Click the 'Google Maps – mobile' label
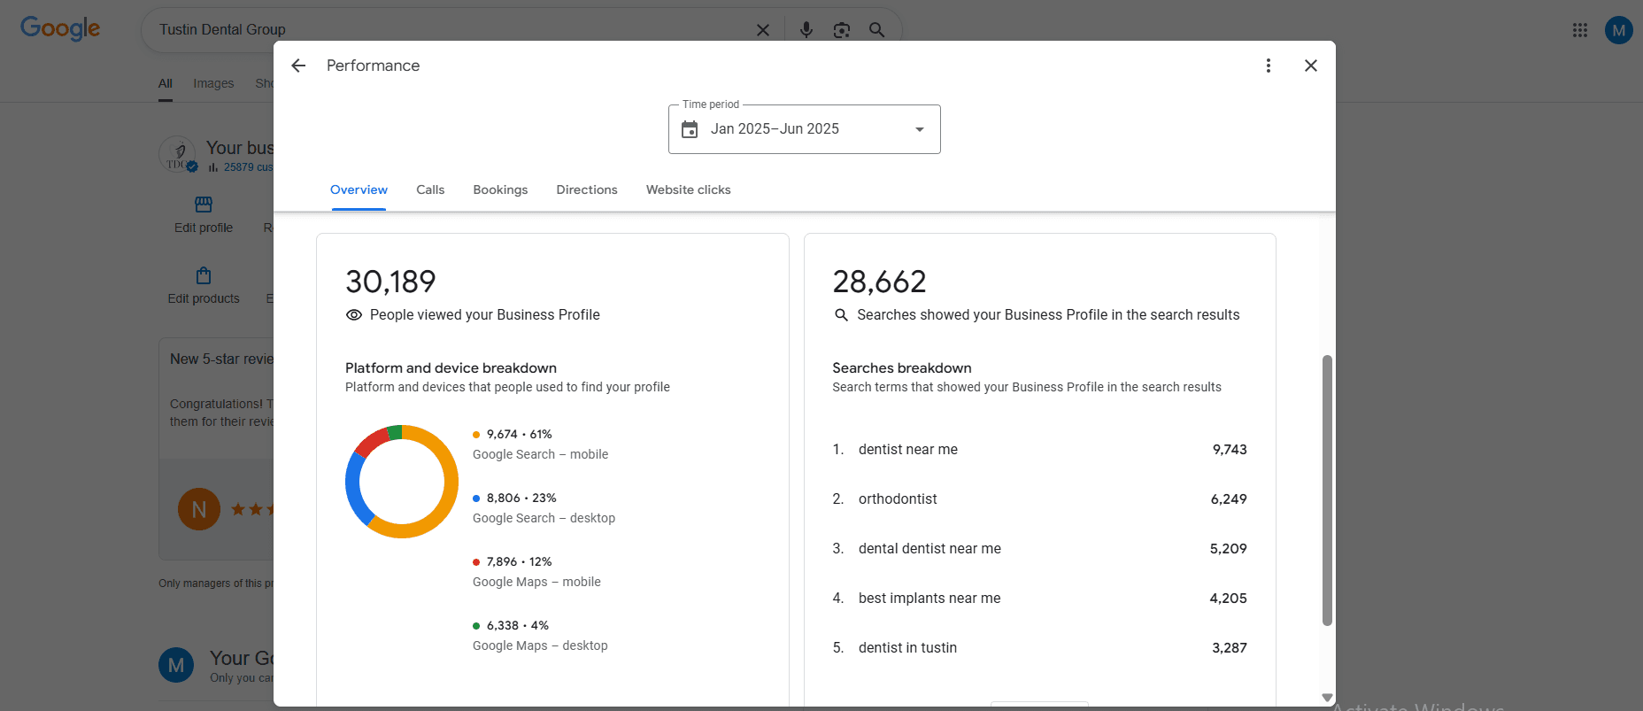Screen dimensions: 1643x711 tap(536, 582)
